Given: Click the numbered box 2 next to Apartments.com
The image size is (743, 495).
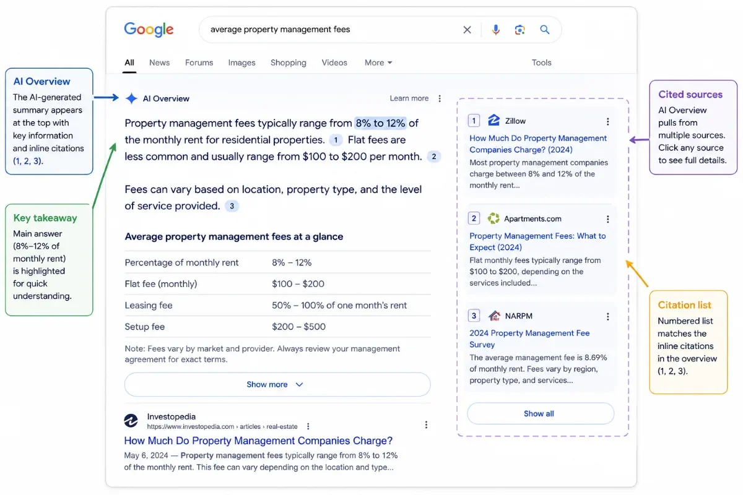Looking at the screenshot, I should pyautogui.click(x=474, y=218).
